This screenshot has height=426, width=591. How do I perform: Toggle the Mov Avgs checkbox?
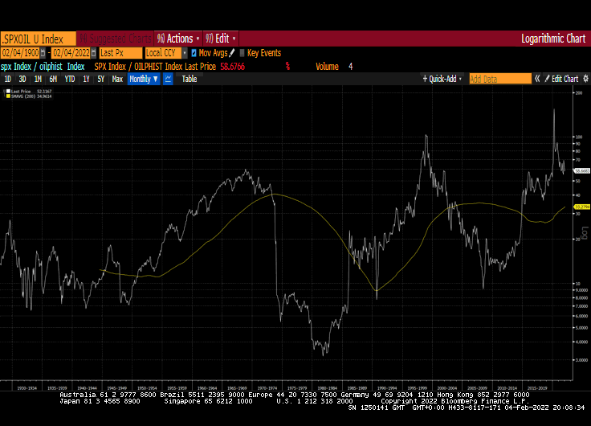click(x=194, y=53)
